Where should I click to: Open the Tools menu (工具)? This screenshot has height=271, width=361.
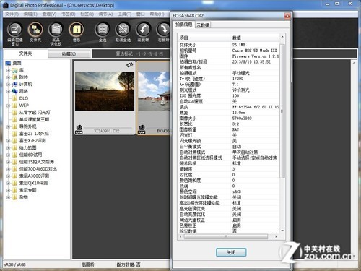point(125,14)
